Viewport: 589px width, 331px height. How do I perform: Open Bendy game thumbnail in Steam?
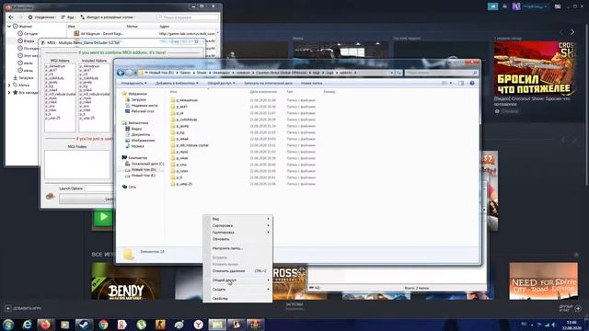[126, 280]
